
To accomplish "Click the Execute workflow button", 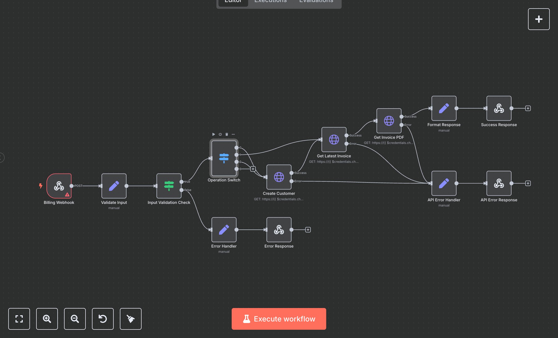I will (x=279, y=319).
